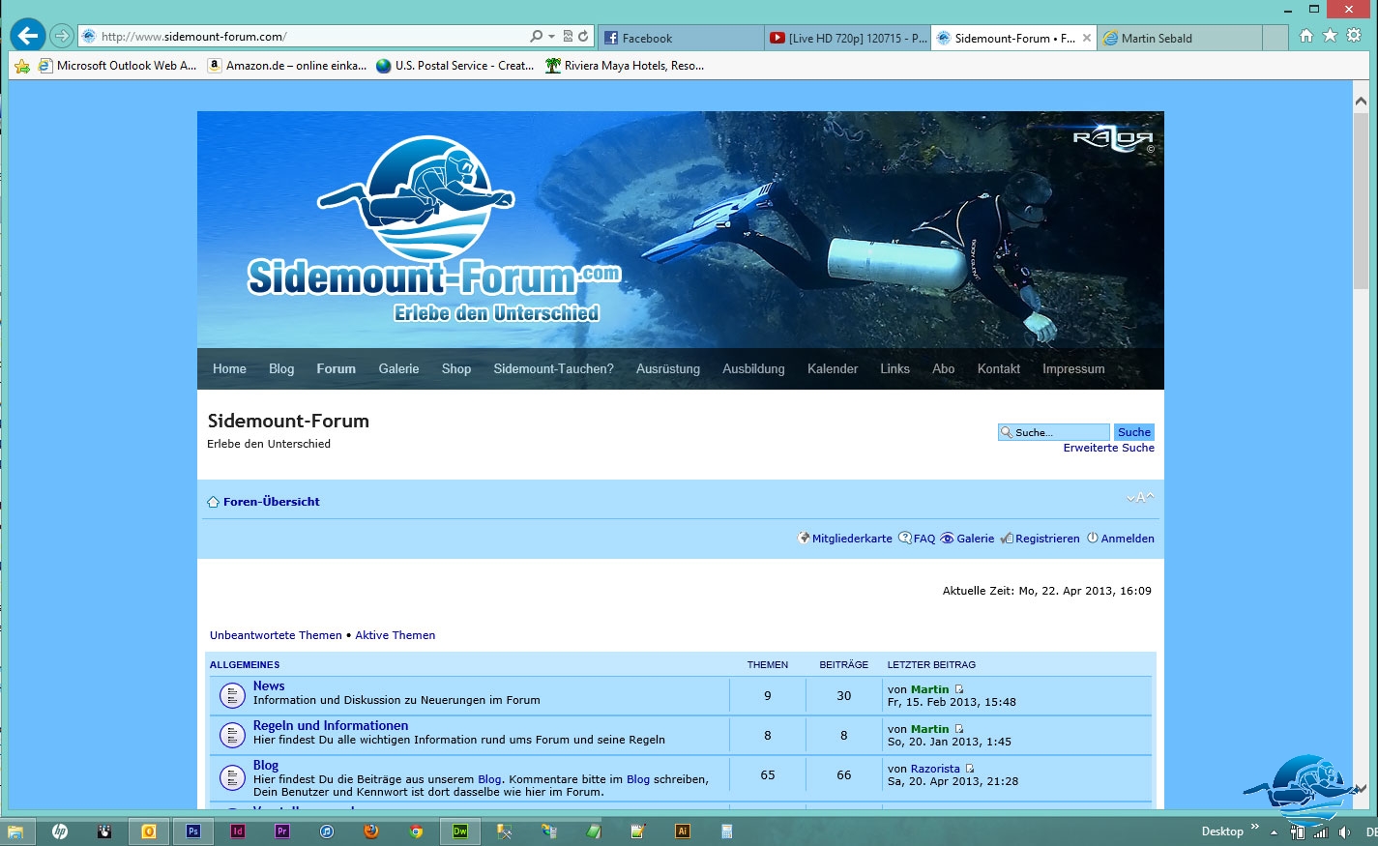Open the Internet Explorer settings gear
The height and width of the screenshot is (846, 1378).
(1354, 36)
